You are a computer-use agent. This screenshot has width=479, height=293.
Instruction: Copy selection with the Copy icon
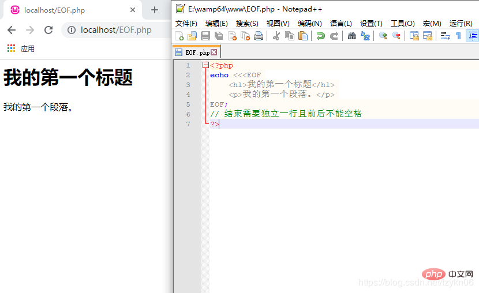point(289,36)
